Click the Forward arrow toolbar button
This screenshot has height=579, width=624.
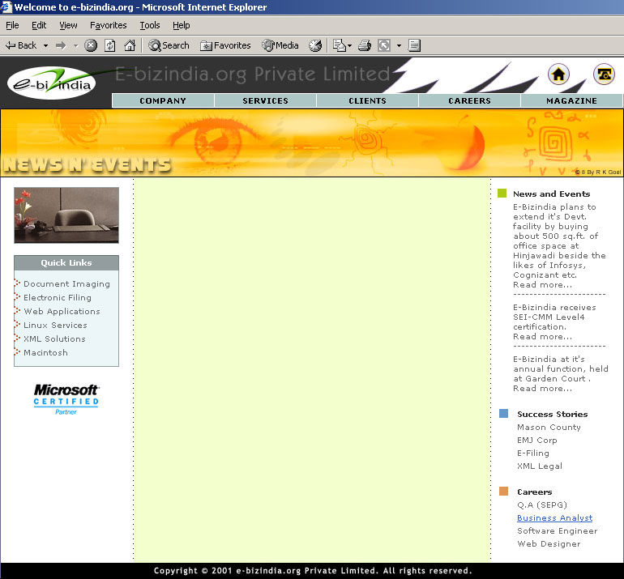tap(61, 45)
